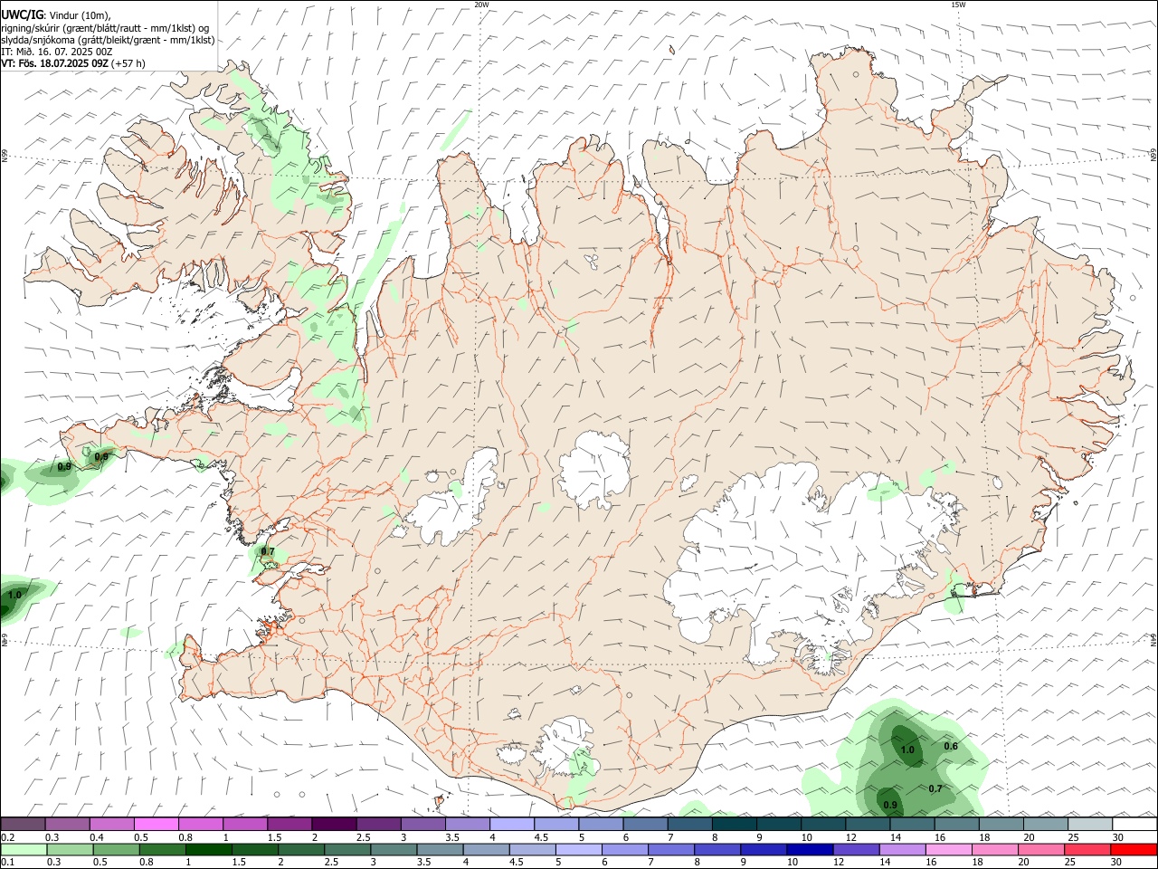Pick upper legend swatch between 25 and 30

click(x=1089, y=824)
